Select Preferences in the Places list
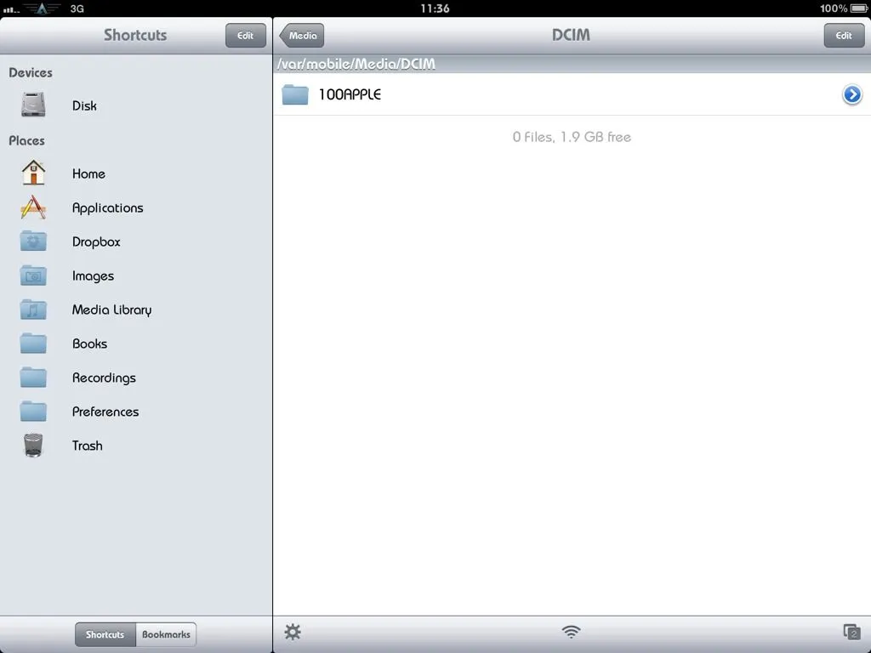The image size is (871, 653). pos(105,412)
